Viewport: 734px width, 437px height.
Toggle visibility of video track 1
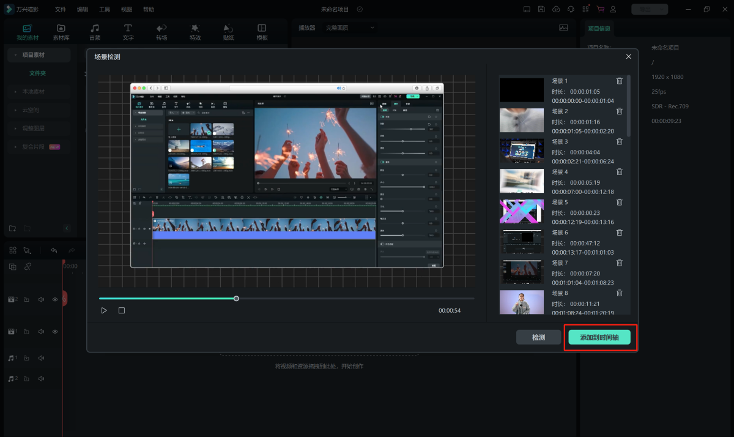pyautogui.click(x=55, y=332)
